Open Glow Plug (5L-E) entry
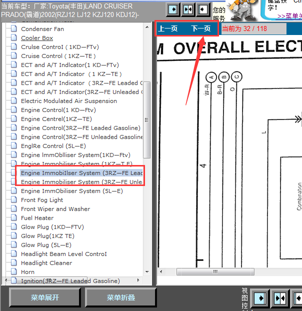Viewport: 302px width, 311px height. pos(46,245)
